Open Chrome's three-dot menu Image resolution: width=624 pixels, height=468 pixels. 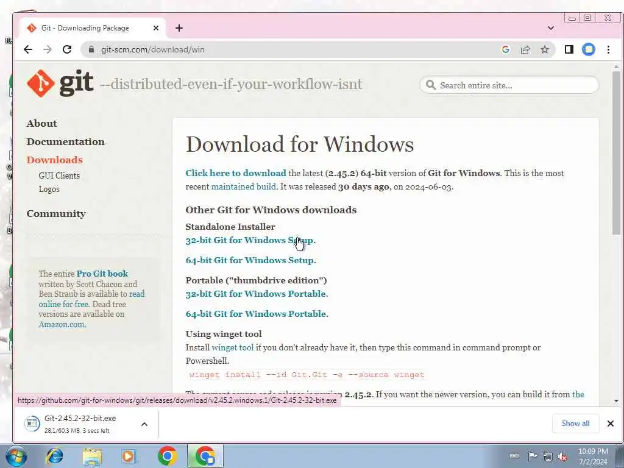point(608,49)
